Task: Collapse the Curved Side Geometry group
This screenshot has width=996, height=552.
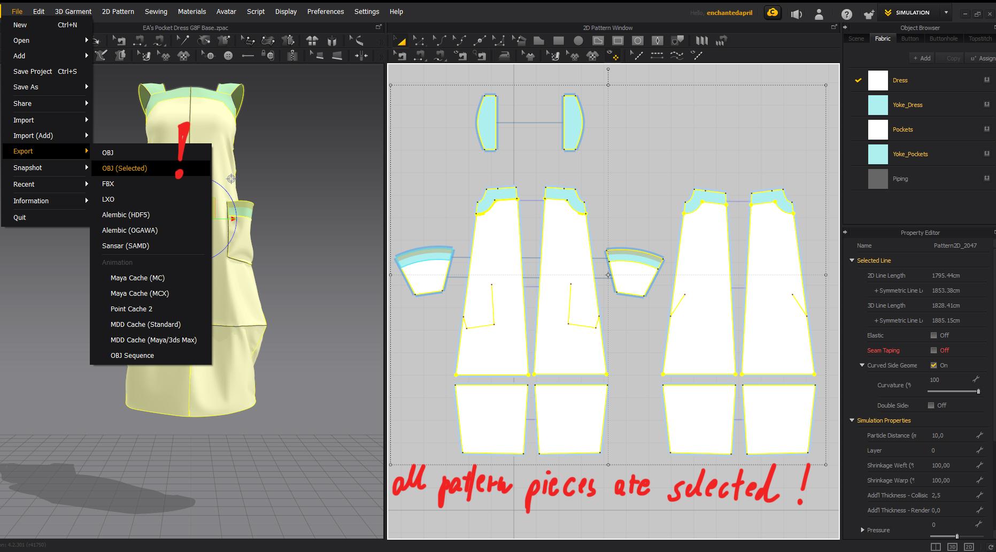Action: [862, 365]
